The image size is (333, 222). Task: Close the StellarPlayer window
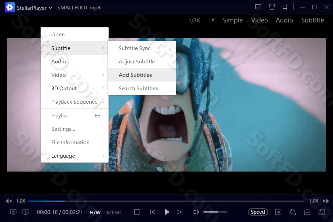(326, 7)
